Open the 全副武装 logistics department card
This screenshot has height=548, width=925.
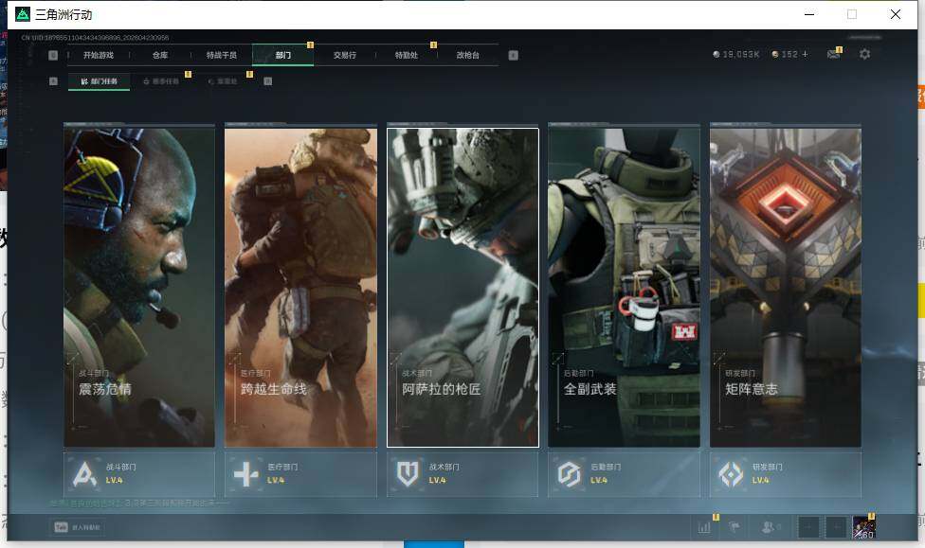pyautogui.click(x=625, y=287)
